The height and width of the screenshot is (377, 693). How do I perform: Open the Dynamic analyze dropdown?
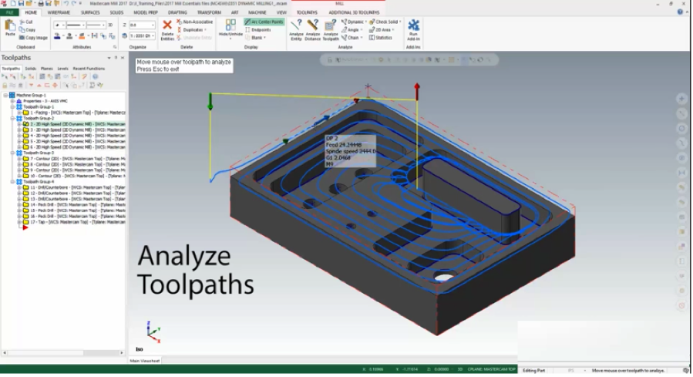pyautogui.click(x=366, y=22)
